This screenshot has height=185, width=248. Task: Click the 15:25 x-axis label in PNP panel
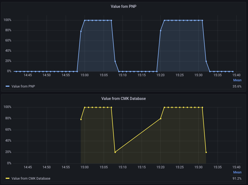pyautogui.click(x=179, y=75)
